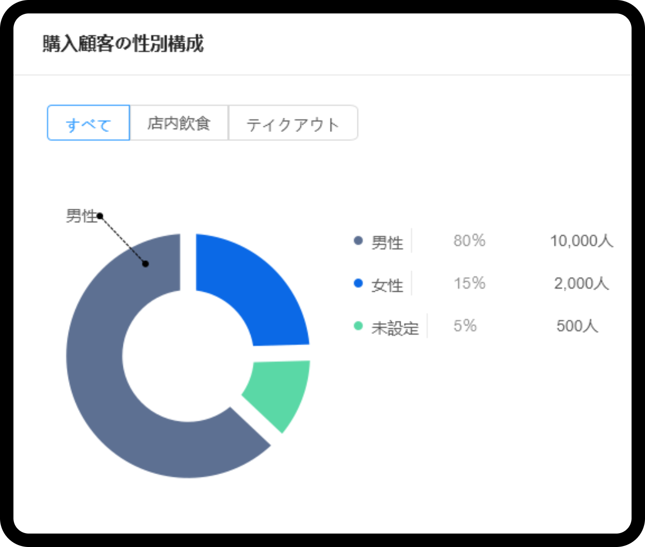Select the 10,000人 count for 男性
The image size is (645, 547).
pos(581,241)
